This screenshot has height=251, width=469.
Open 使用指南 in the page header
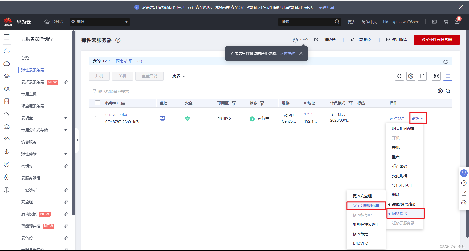(x=397, y=40)
